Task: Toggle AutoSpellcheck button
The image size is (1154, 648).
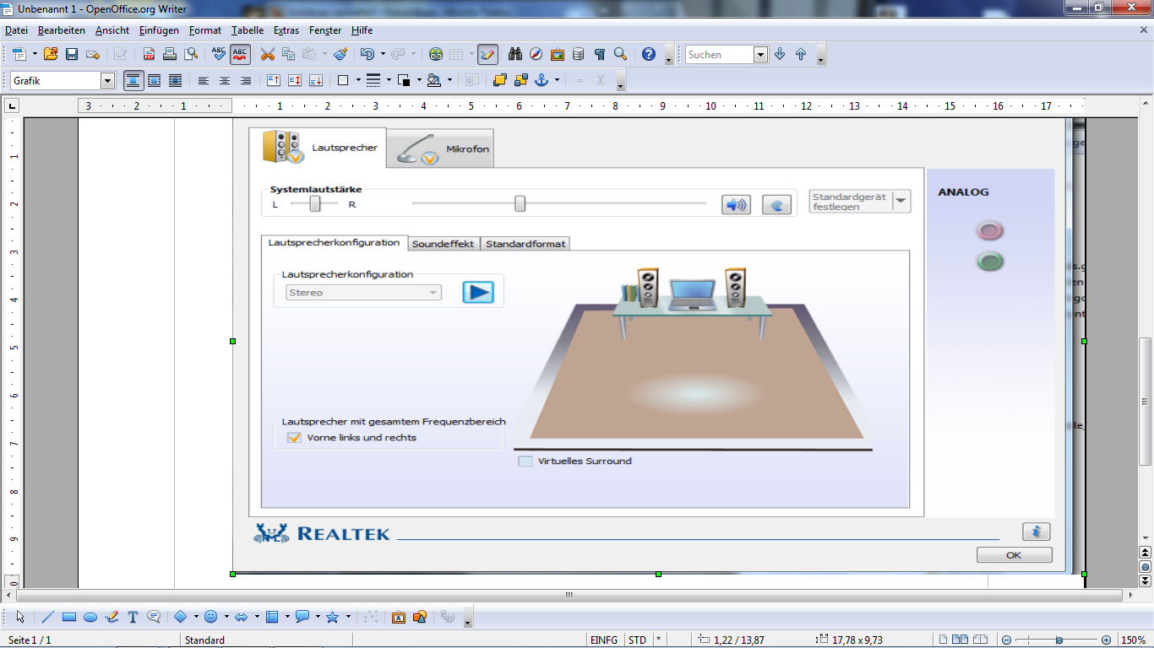Action: [240, 54]
